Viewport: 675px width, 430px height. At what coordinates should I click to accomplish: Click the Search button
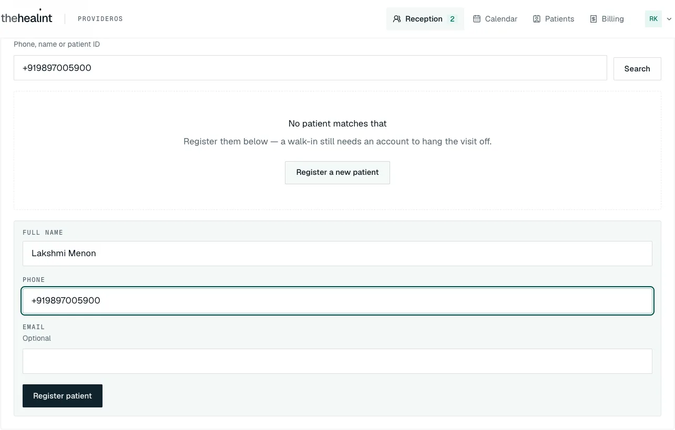[637, 69]
